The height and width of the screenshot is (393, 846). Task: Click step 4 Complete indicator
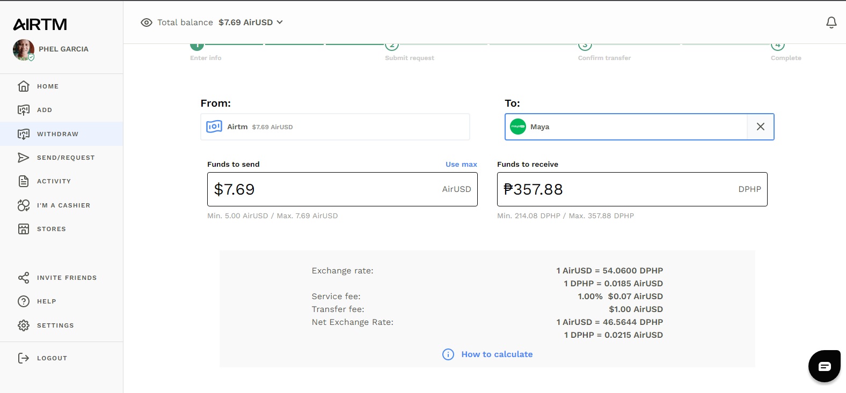tap(778, 47)
